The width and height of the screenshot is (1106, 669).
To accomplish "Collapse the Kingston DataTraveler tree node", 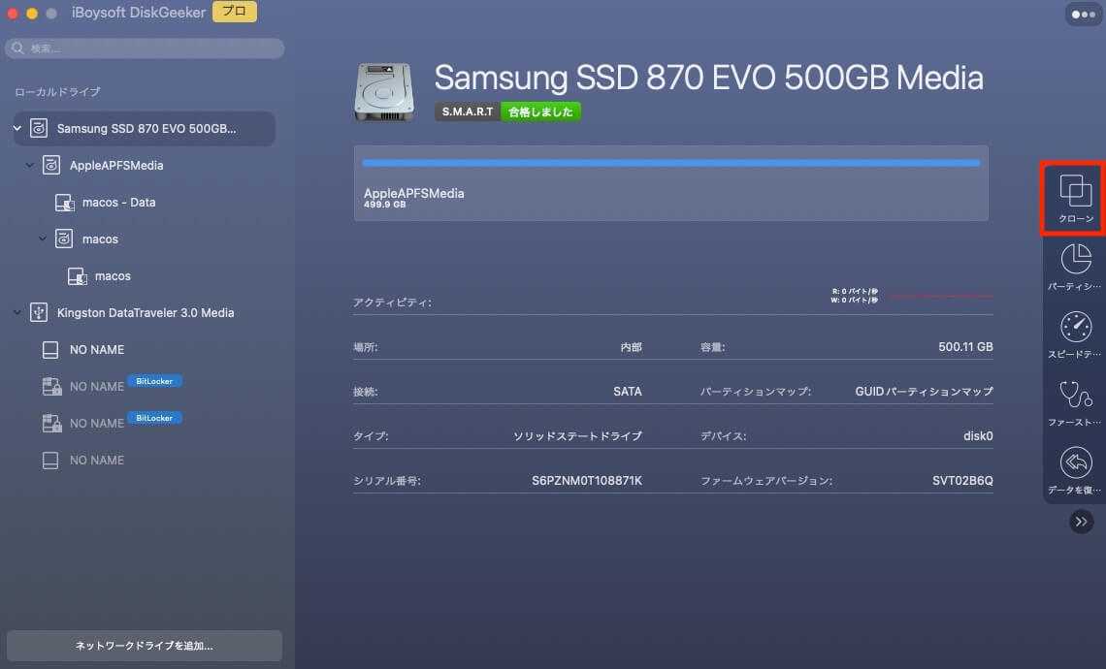I will pos(16,312).
